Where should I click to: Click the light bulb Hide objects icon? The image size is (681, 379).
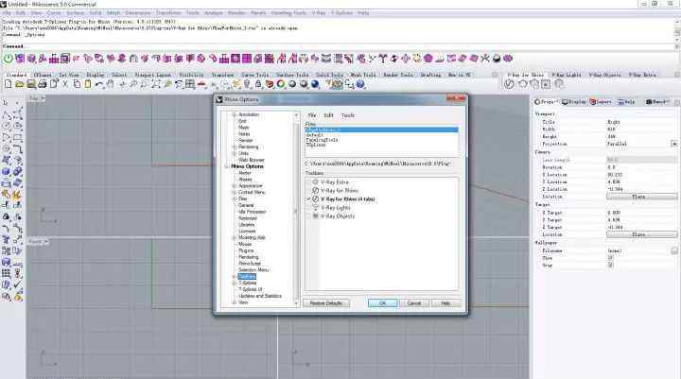[247, 84]
